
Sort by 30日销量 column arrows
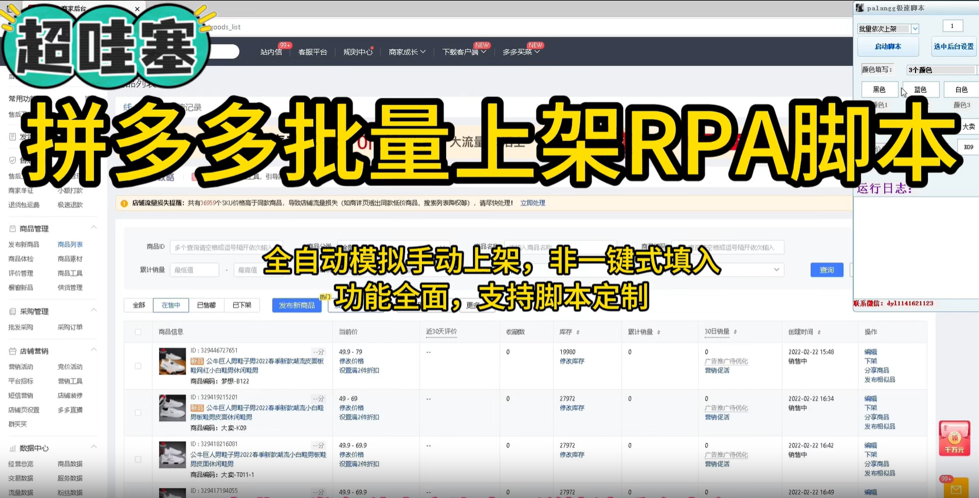[x=735, y=332]
